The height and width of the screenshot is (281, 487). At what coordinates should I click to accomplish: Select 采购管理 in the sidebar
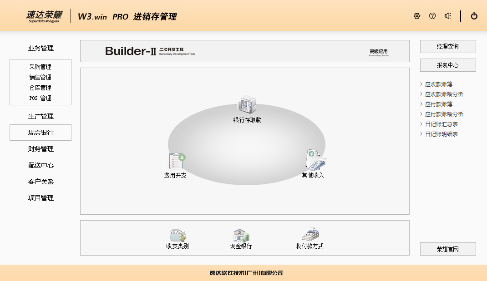(x=41, y=67)
